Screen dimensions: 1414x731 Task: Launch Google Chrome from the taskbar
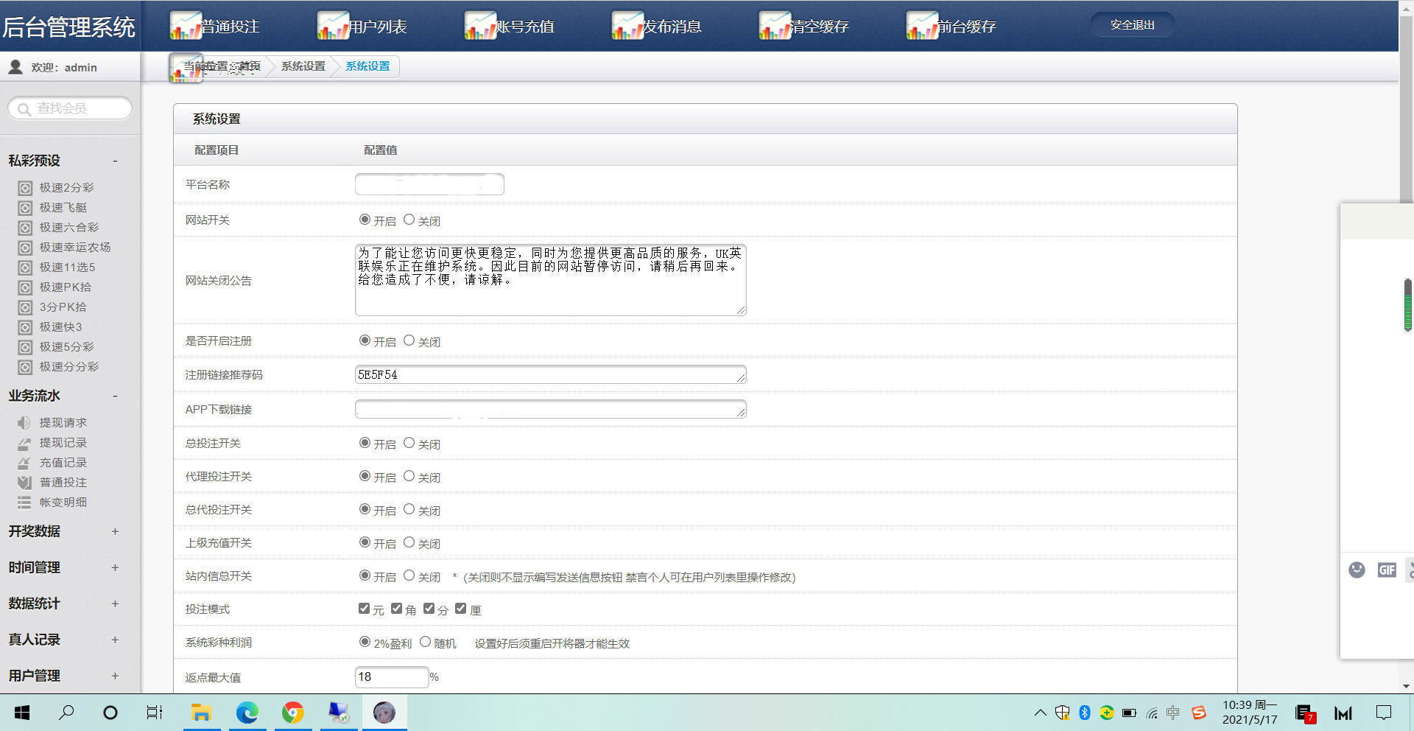click(x=293, y=713)
